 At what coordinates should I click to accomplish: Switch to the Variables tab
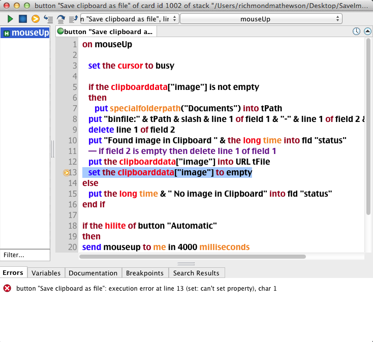click(46, 273)
